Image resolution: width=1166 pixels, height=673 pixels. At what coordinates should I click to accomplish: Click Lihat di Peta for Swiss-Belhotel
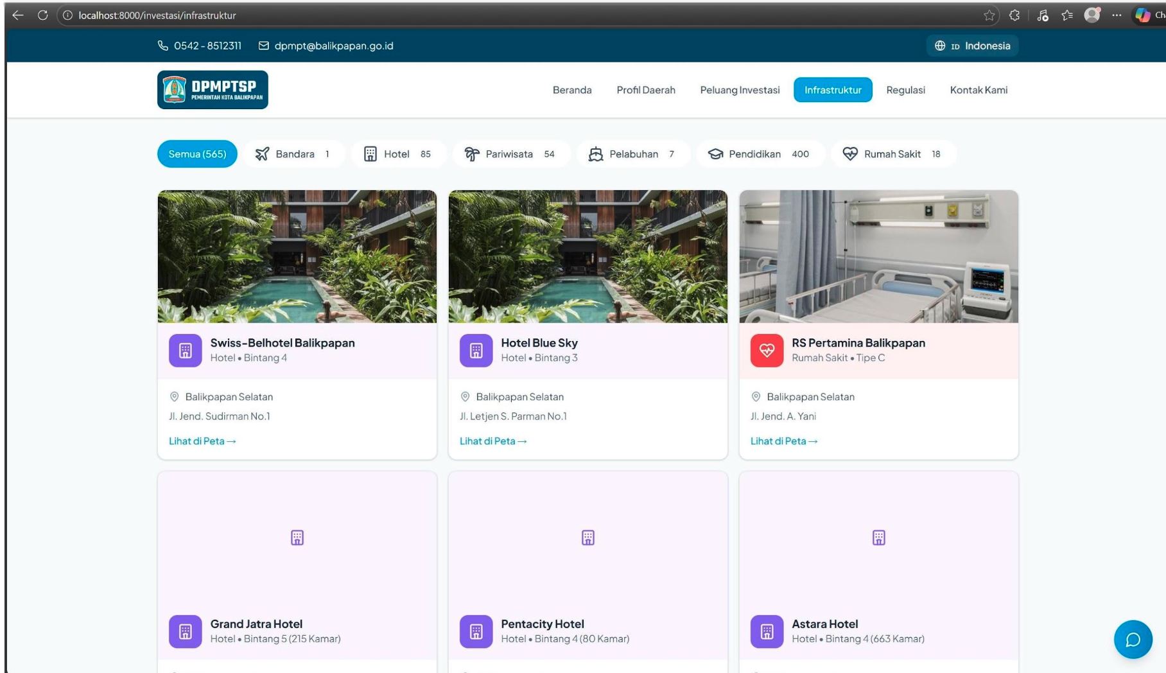coord(202,441)
